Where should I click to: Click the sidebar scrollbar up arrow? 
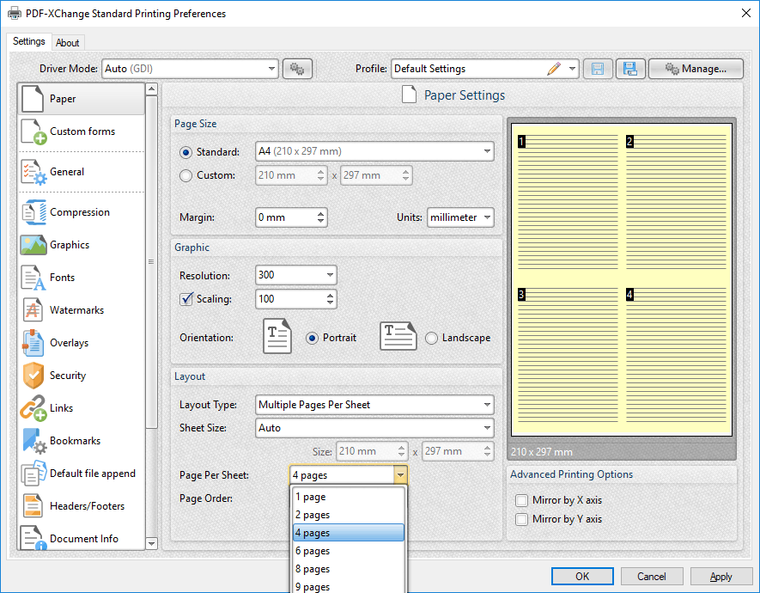tap(152, 89)
